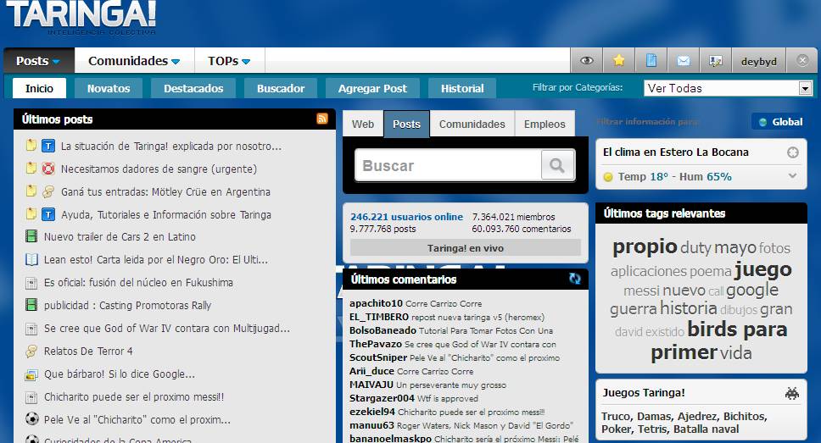Click the 'juego' tag
This screenshot has width=821, height=443.
(x=762, y=269)
